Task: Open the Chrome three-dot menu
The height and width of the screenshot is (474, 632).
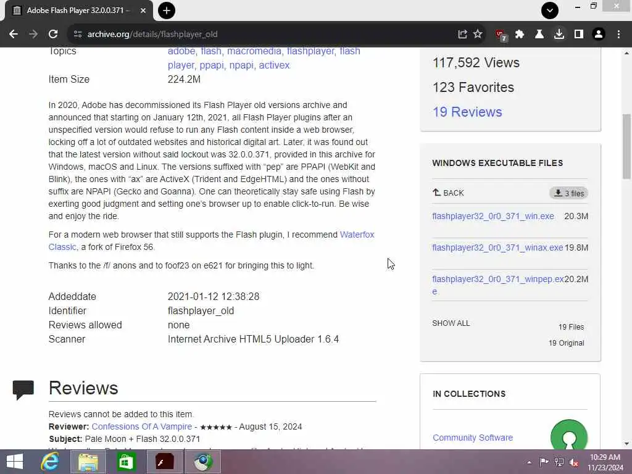Action: click(618, 35)
